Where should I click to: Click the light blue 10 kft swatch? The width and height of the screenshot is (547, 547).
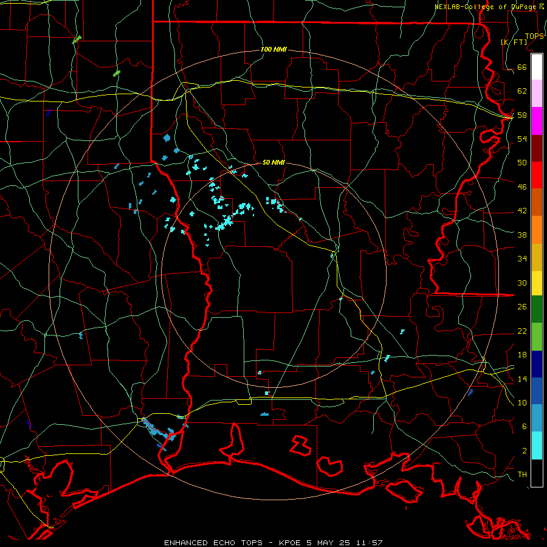[x=537, y=418]
